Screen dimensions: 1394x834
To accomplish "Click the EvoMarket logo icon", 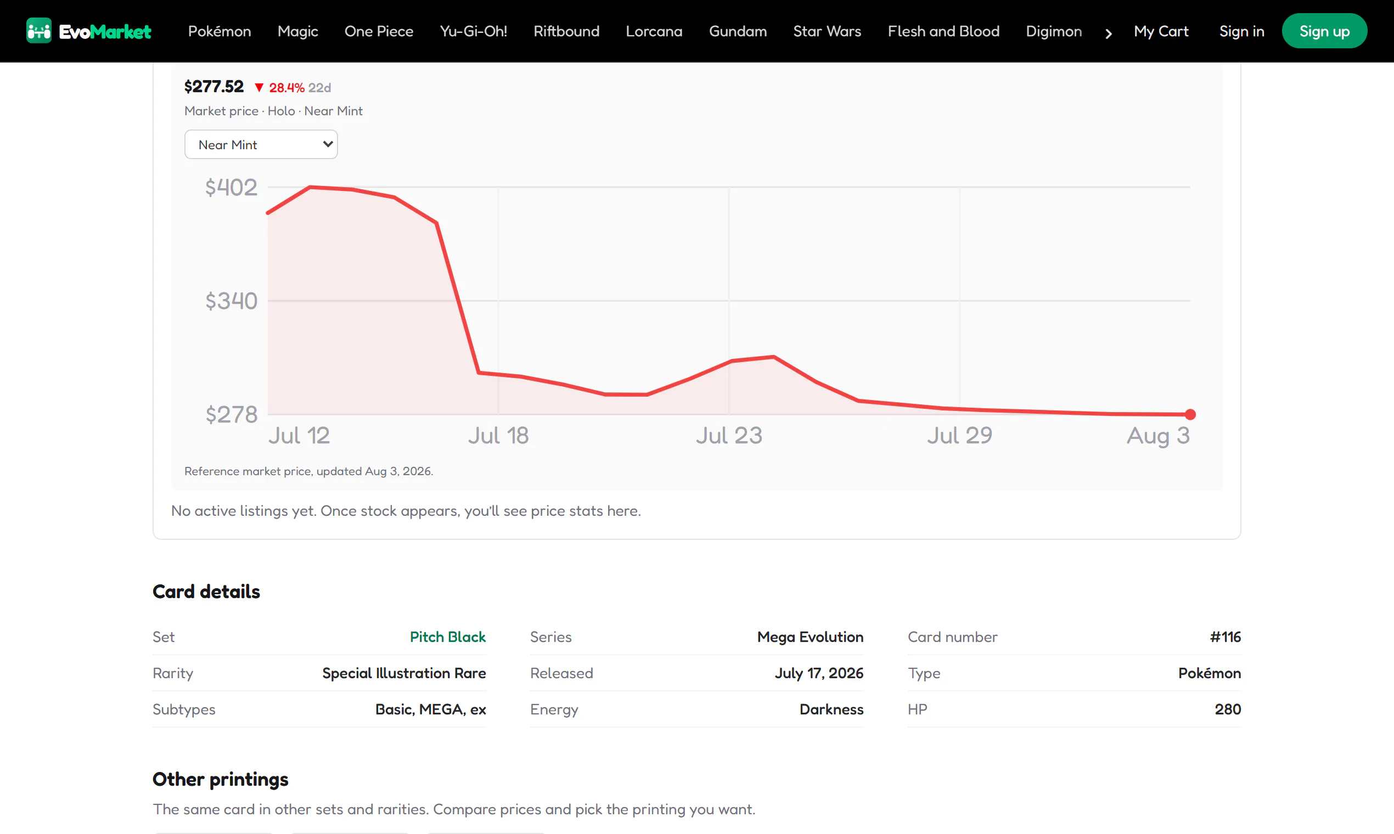I will [39, 31].
